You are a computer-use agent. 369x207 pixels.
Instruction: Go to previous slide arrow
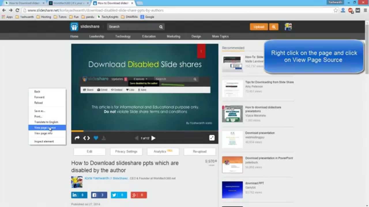coord(137,138)
